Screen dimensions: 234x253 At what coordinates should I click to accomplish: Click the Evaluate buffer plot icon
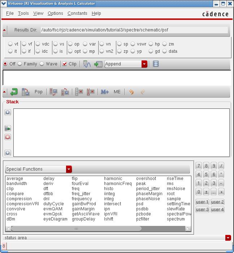pos(87,64)
